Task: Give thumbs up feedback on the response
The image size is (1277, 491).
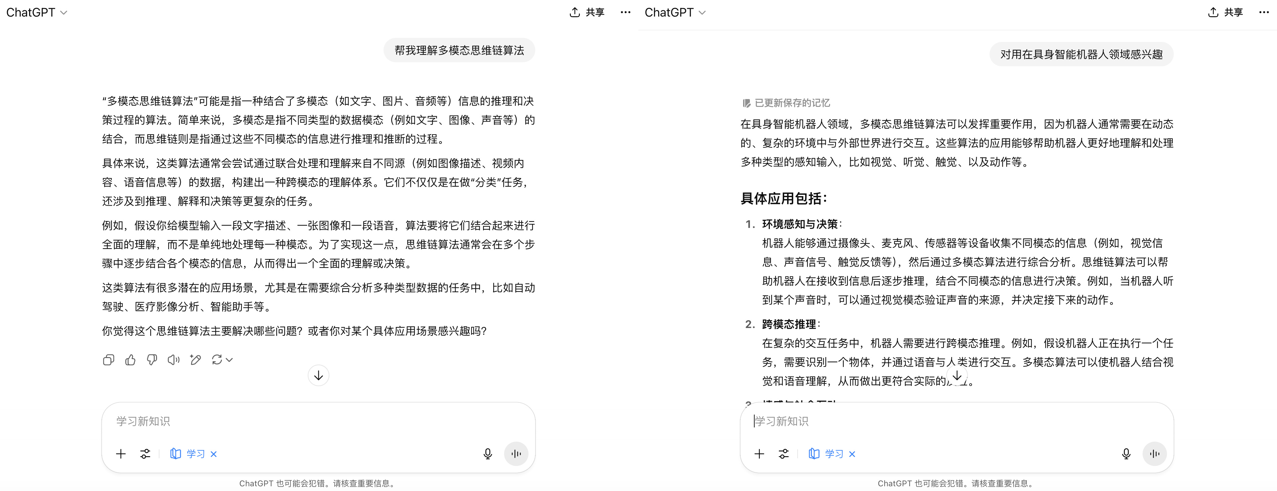Action: [x=130, y=360]
